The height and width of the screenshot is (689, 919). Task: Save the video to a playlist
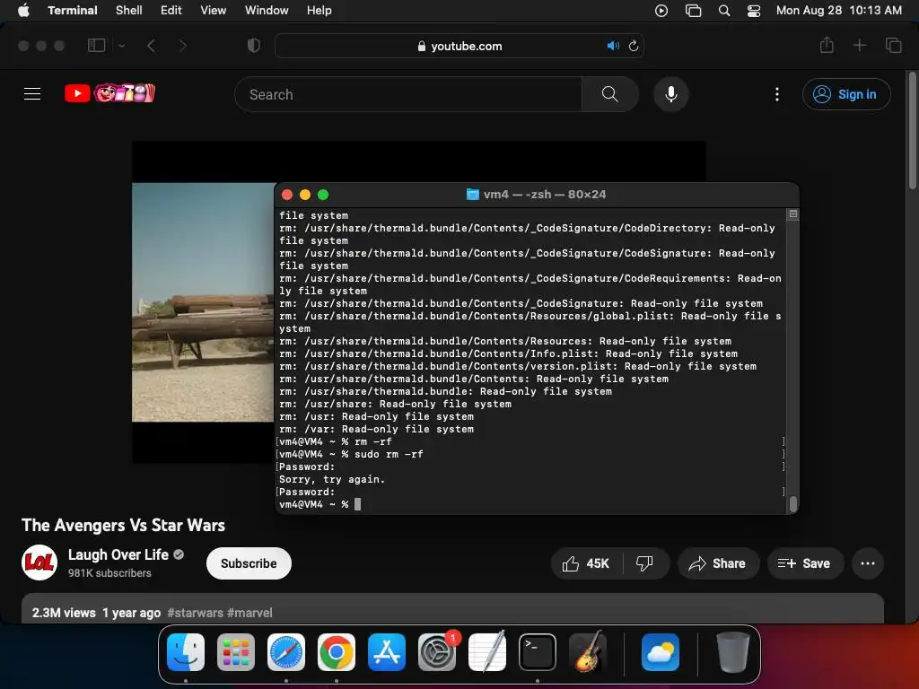[805, 563]
